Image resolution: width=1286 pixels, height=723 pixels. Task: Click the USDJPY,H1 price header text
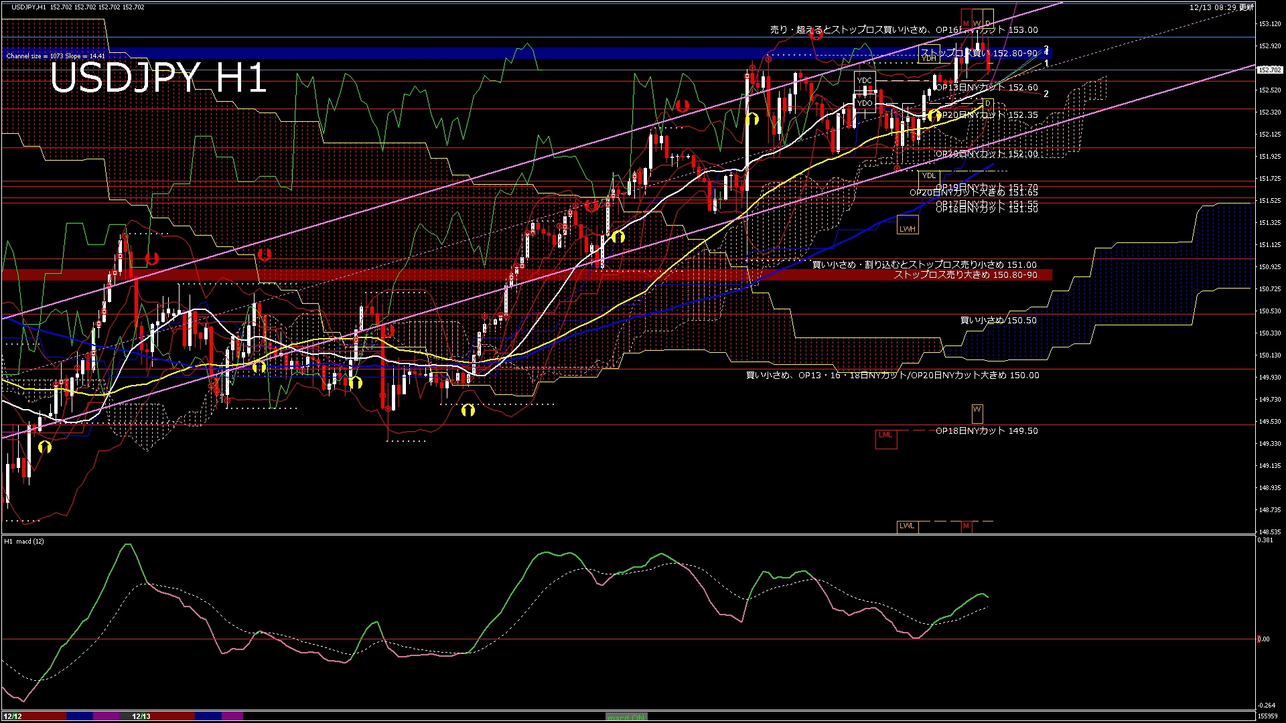point(78,7)
